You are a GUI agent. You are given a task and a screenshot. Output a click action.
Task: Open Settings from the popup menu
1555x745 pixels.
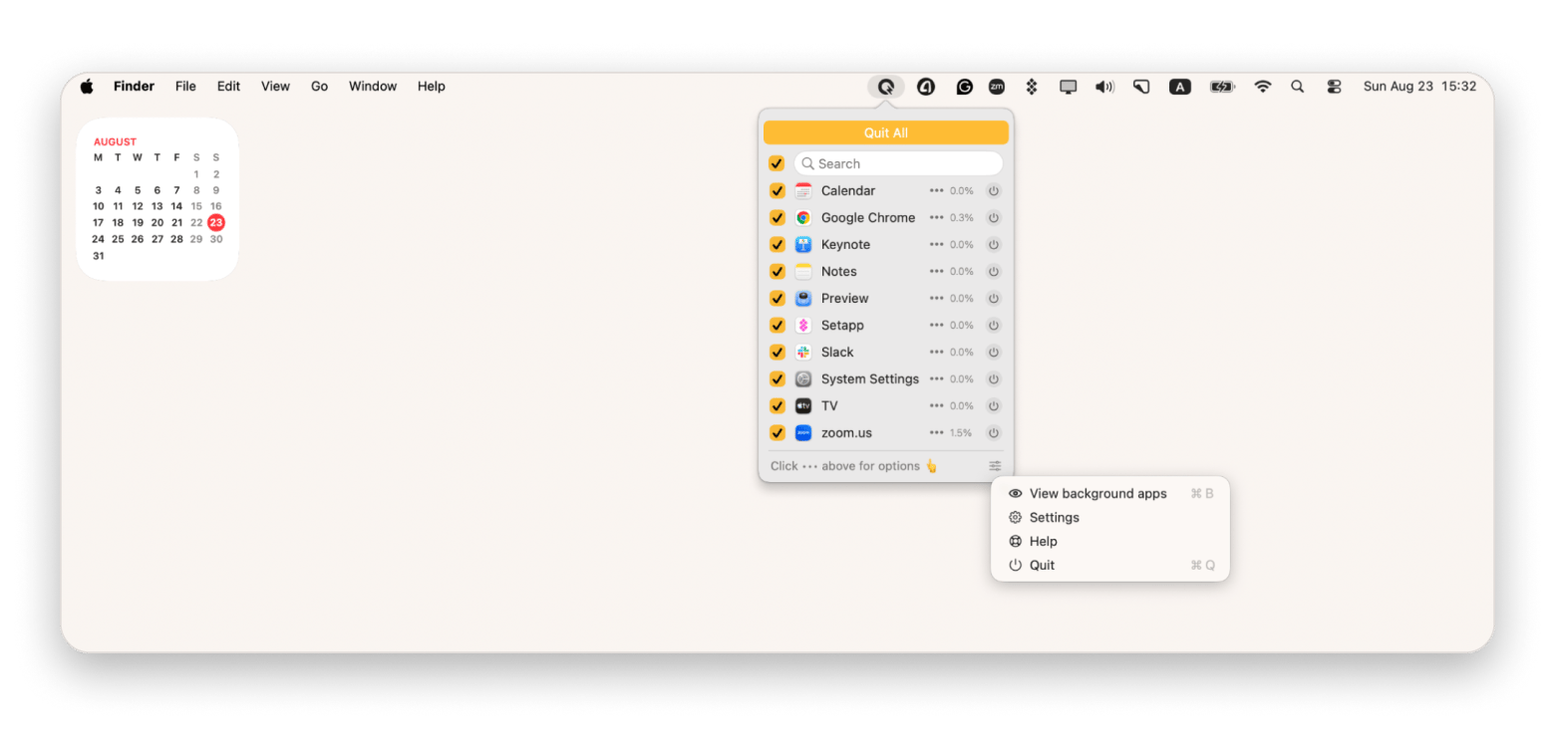pyautogui.click(x=1109, y=518)
